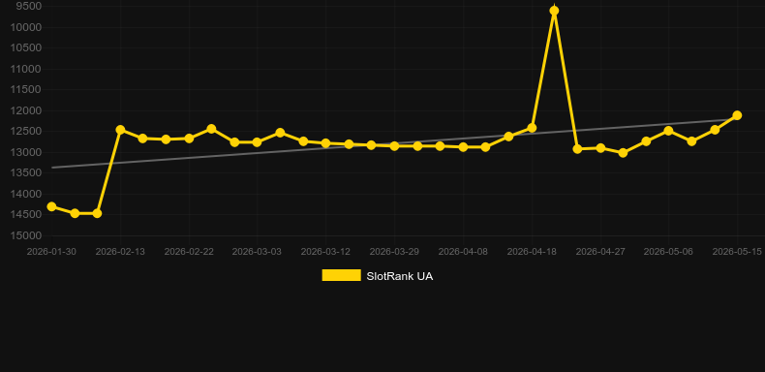
Task: Click the 10000 y-axis label
Action: pyautogui.click(x=26, y=27)
